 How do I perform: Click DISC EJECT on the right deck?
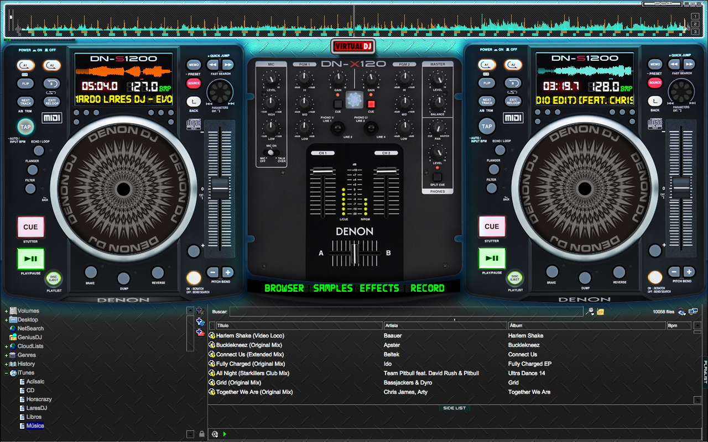(515, 277)
